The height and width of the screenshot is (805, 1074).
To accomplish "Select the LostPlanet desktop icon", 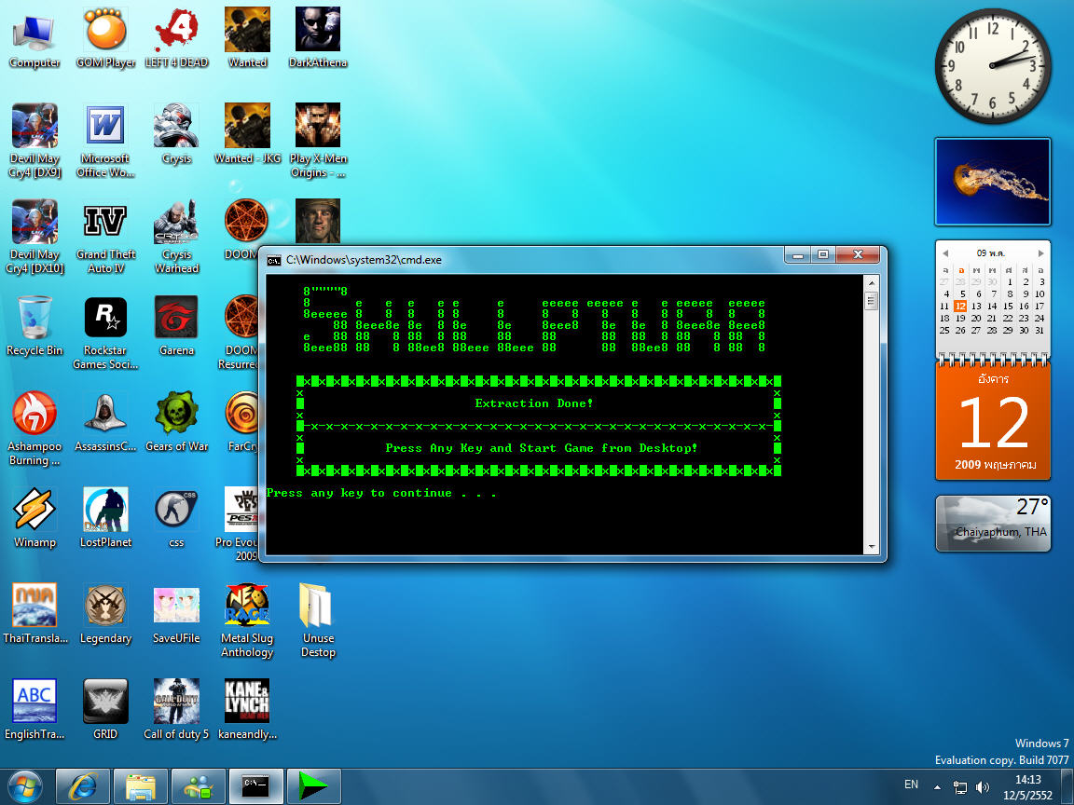I will point(105,518).
